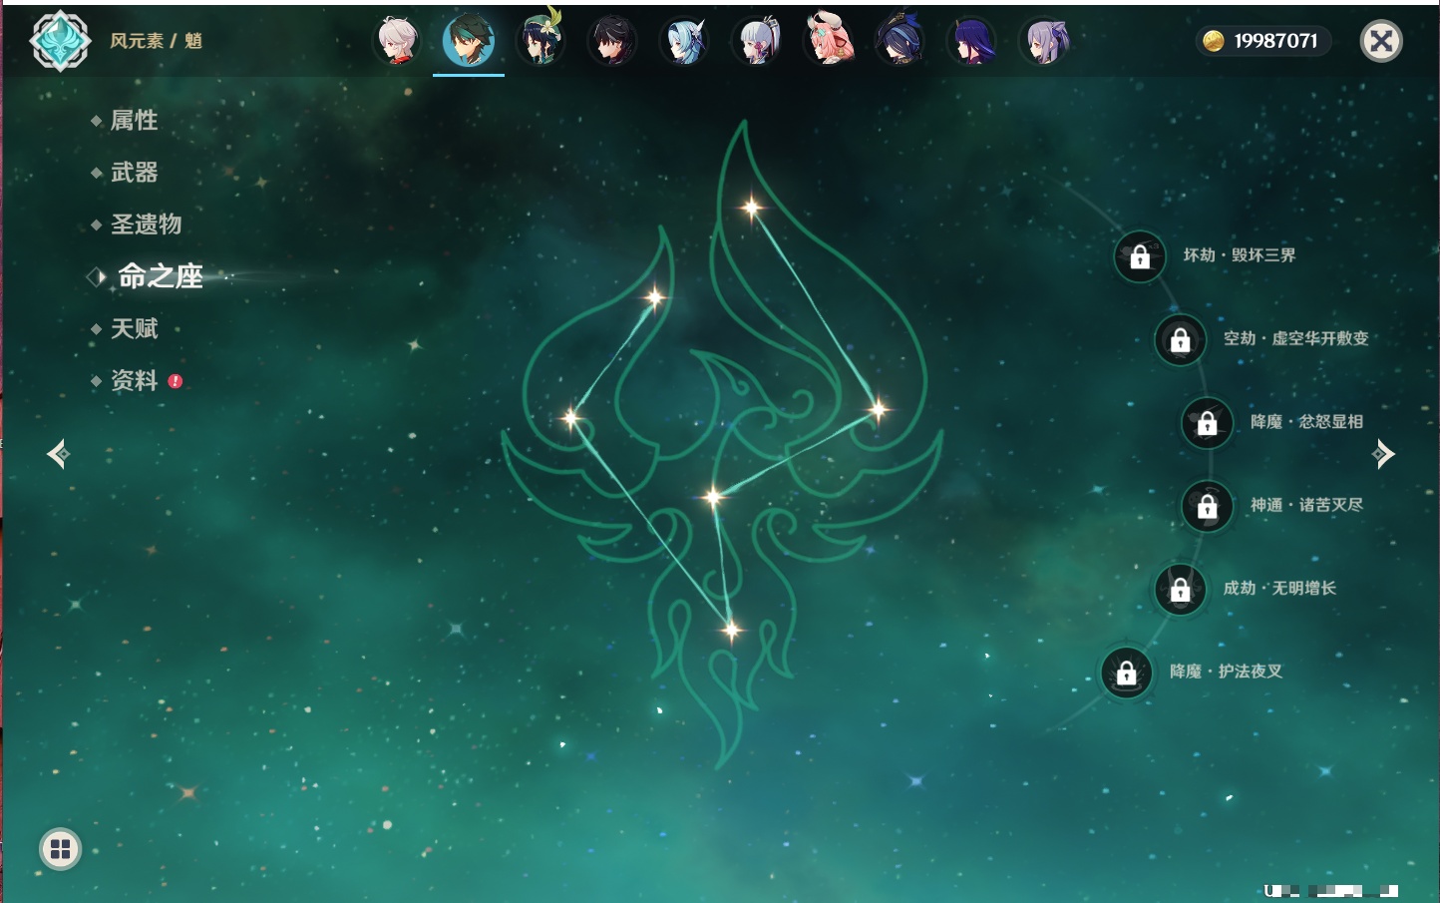
Task: Close the character screen with X
Action: click(1382, 41)
